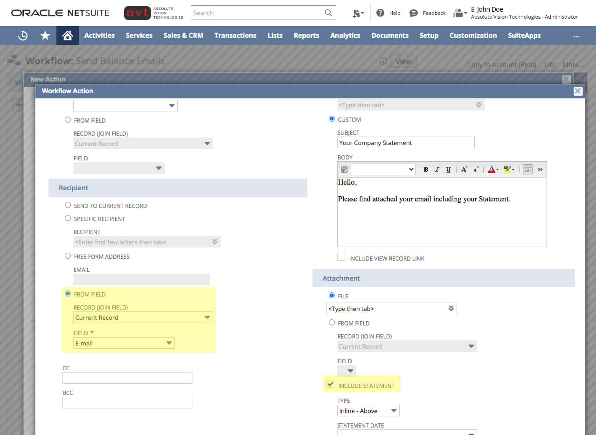Apply italic formatting in the email body
This screenshot has height=435, width=596.
[437, 169]
